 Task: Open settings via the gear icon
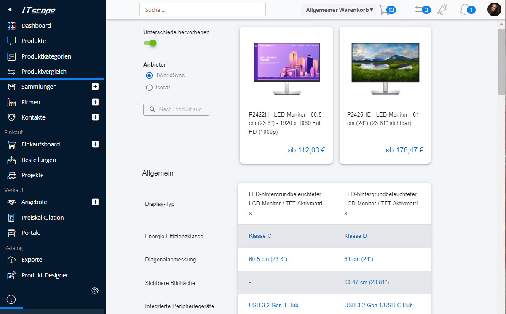(x=95, y=290)
